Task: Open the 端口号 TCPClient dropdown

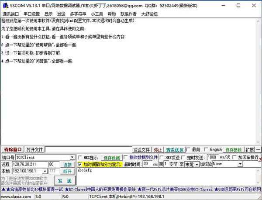Action: coord(72,157)
